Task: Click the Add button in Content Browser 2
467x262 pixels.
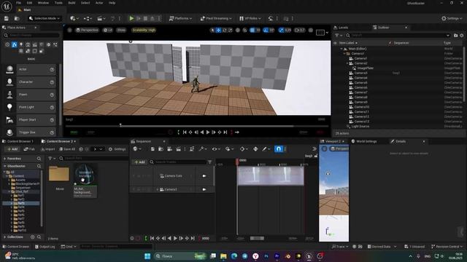Action: tap(12, 148)
